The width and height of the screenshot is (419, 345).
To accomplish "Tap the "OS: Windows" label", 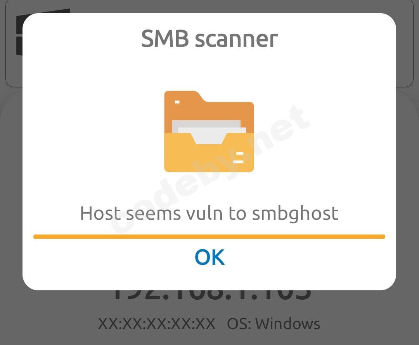I will pyautogui.click(x=274, y=324).
